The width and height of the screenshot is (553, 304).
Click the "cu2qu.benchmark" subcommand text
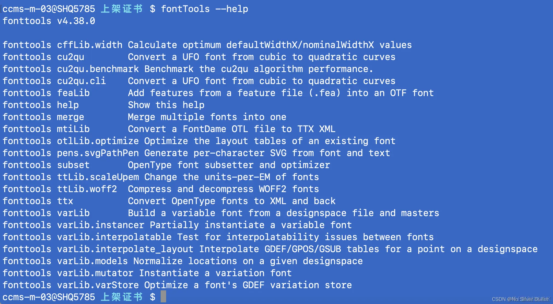[x=98, y=69]
